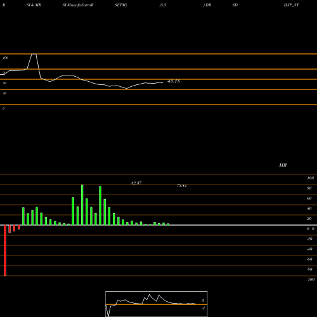
Task: Click the 'SI & MR' header label
Action: [x=34, y=5]
